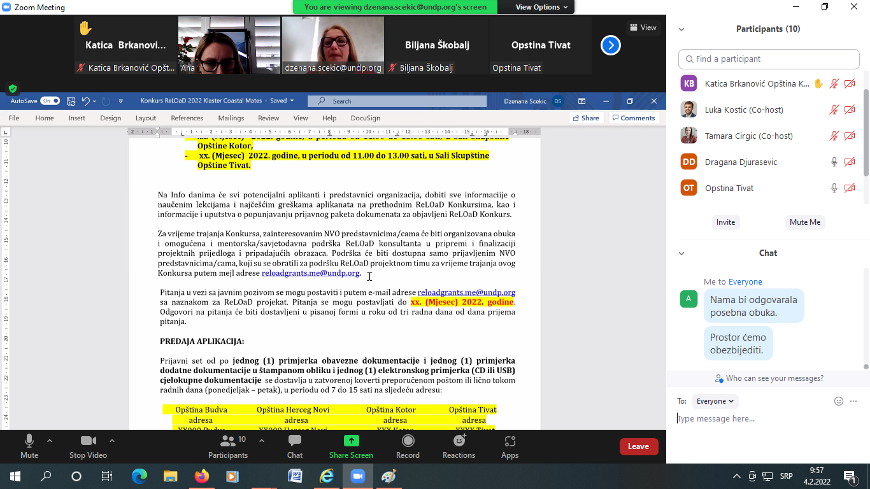Open the Chat toolbar icon
The height and width of the screenshot is (489, 870).
pos(295,441)
